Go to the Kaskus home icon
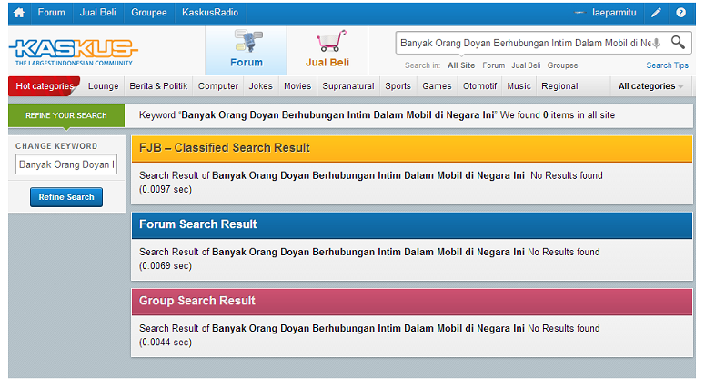705x388 pixels. click(19, 13)
